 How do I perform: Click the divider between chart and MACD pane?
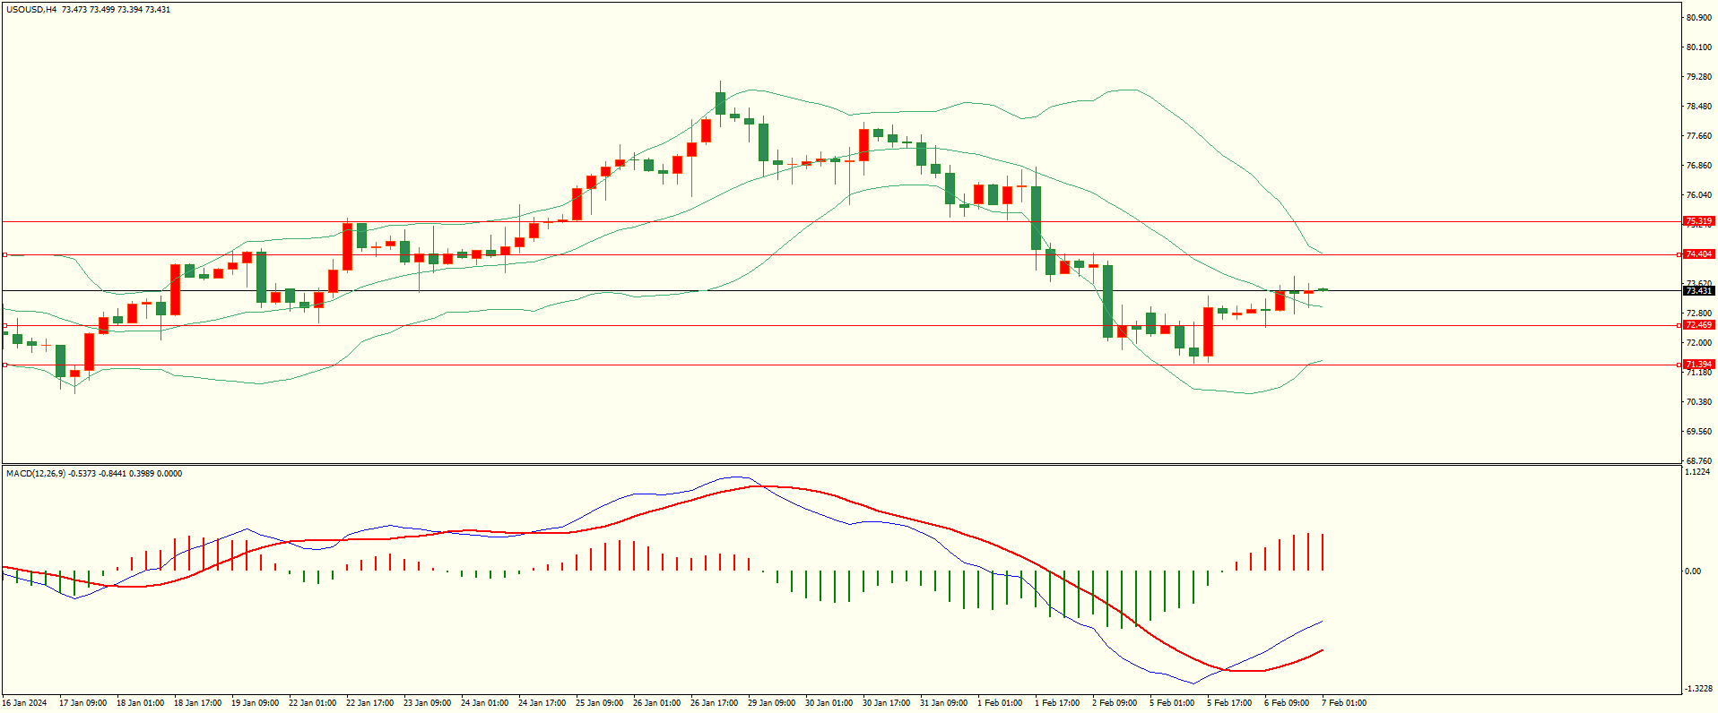click(x=841, y=464)
